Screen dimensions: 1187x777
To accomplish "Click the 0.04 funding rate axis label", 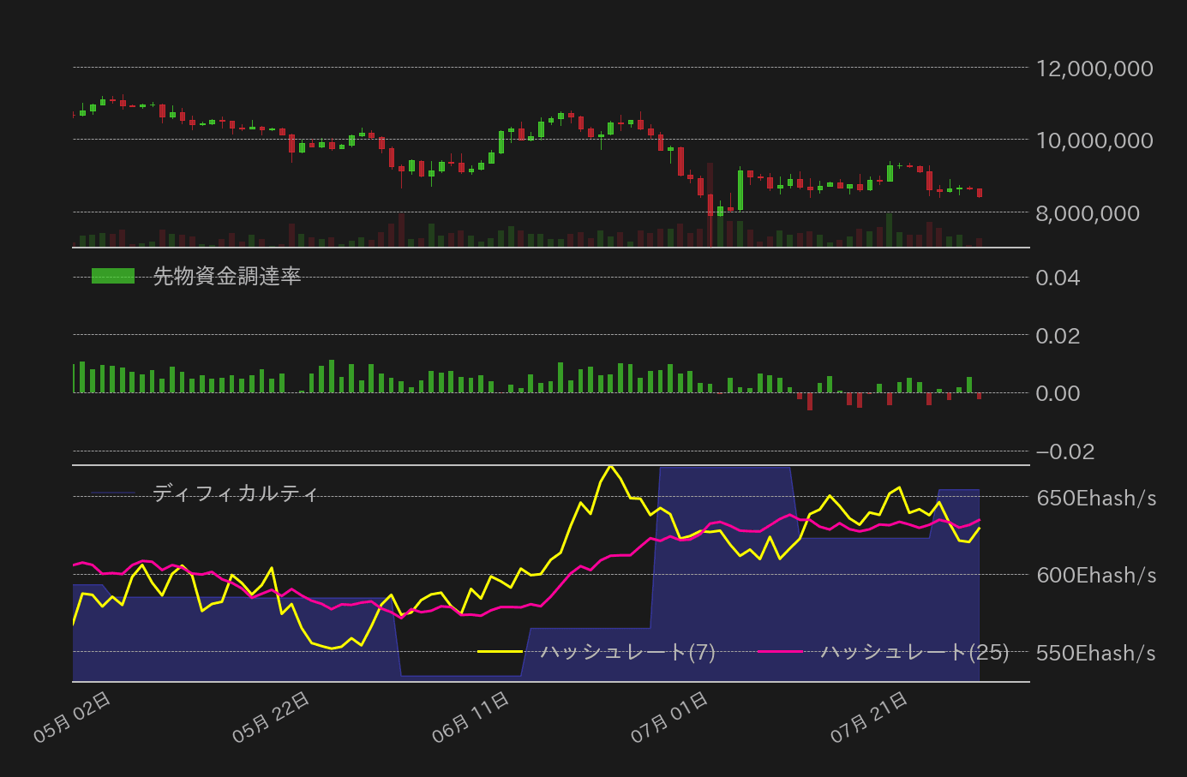I will [1058, 278].
